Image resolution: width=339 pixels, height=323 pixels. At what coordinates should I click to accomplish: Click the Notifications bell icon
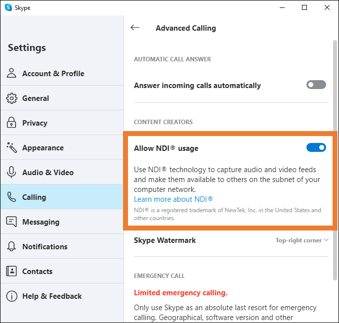coord(11,246)
